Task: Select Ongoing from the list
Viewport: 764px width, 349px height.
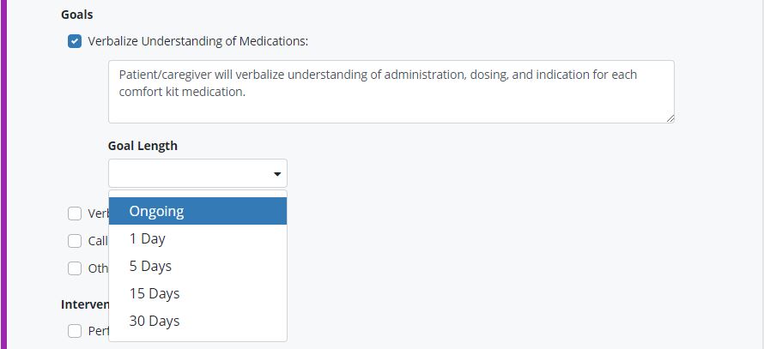Action: coord(197,211)
